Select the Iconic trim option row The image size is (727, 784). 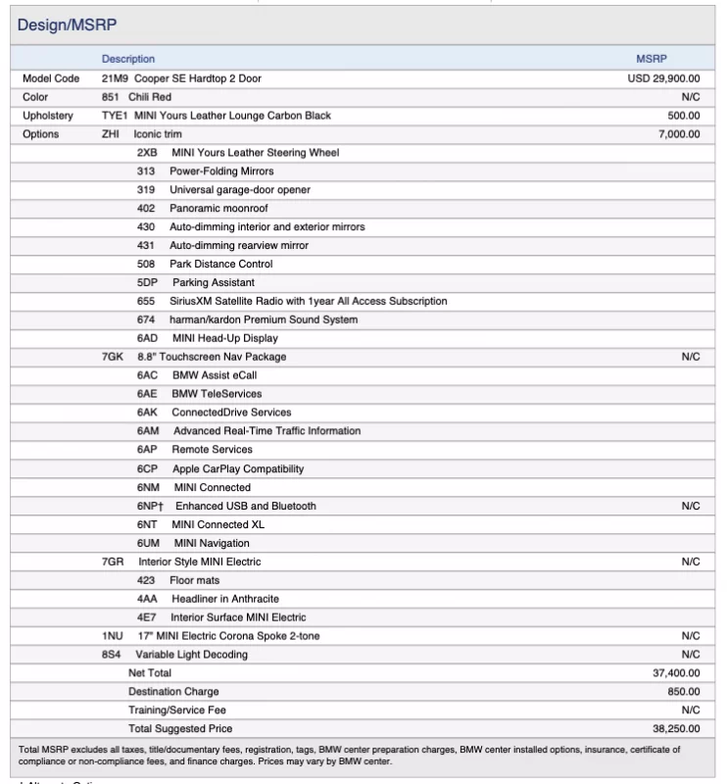coord(158,134)
